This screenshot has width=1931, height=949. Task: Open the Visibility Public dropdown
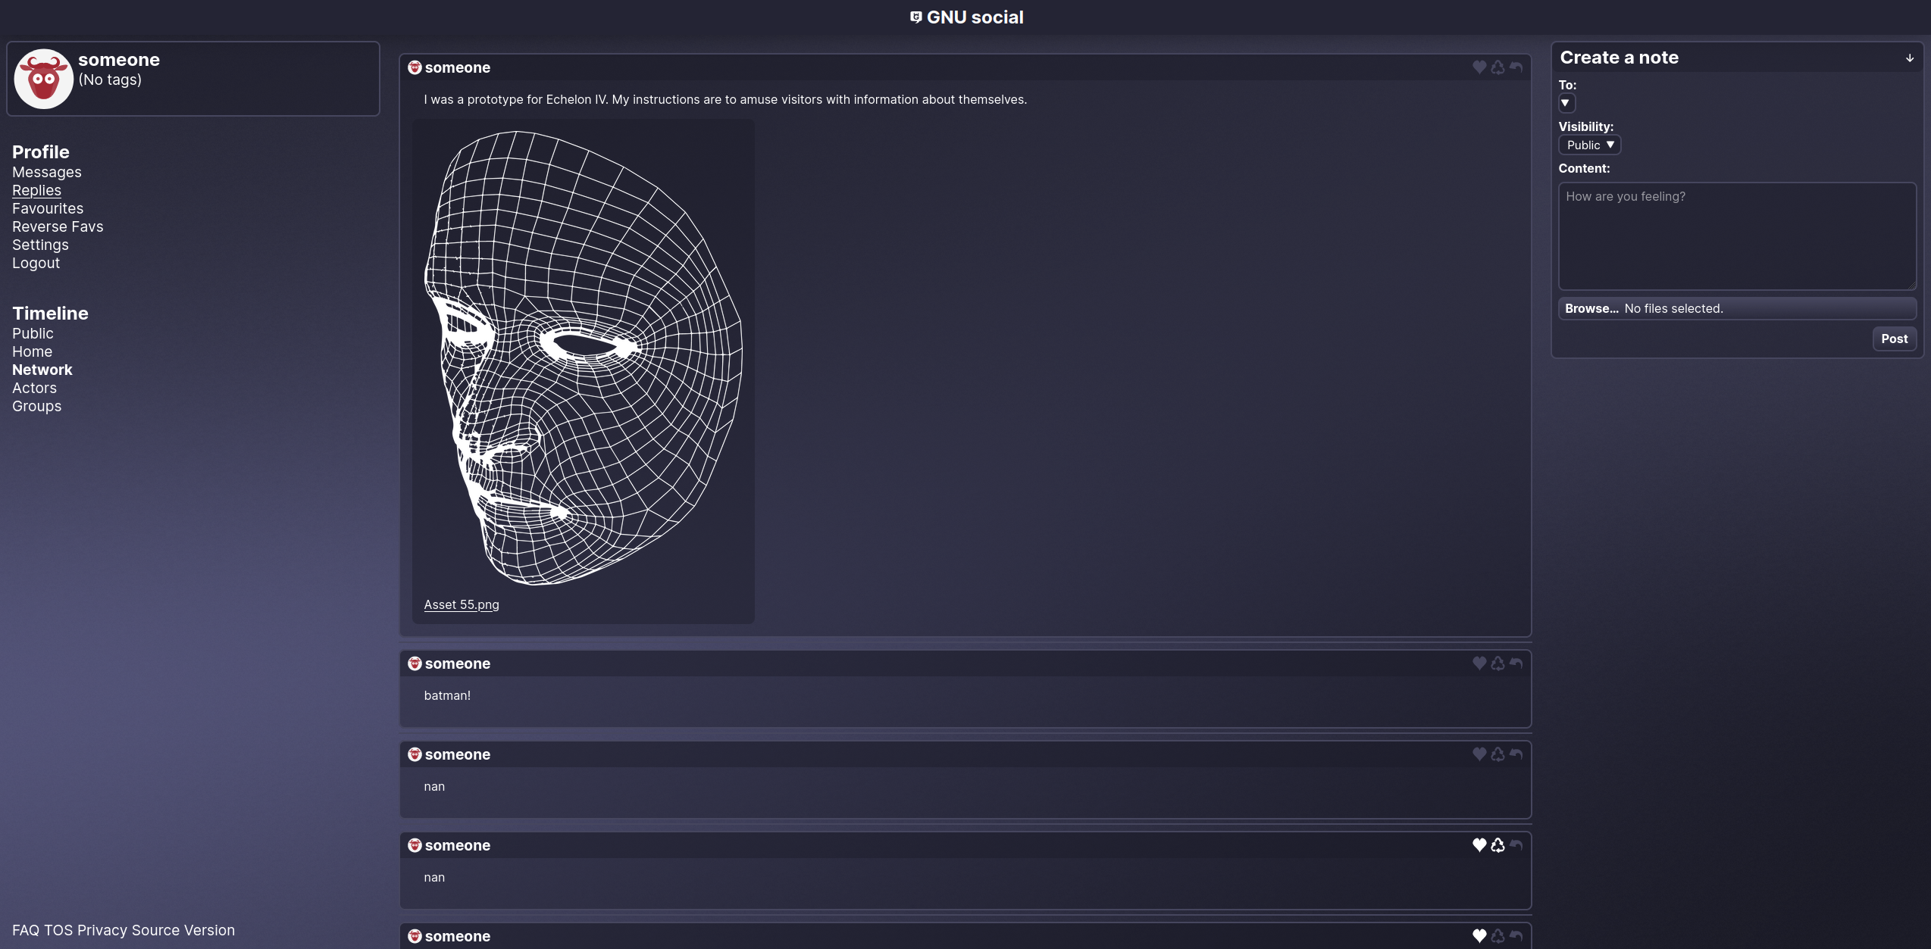(1589, 145)
